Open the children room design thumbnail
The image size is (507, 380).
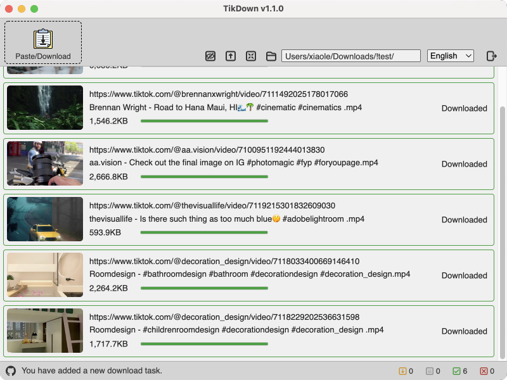coord(45,331)
